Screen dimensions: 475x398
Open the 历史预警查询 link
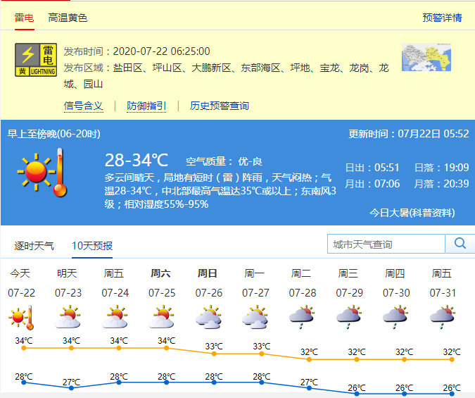tap(220, 106)
